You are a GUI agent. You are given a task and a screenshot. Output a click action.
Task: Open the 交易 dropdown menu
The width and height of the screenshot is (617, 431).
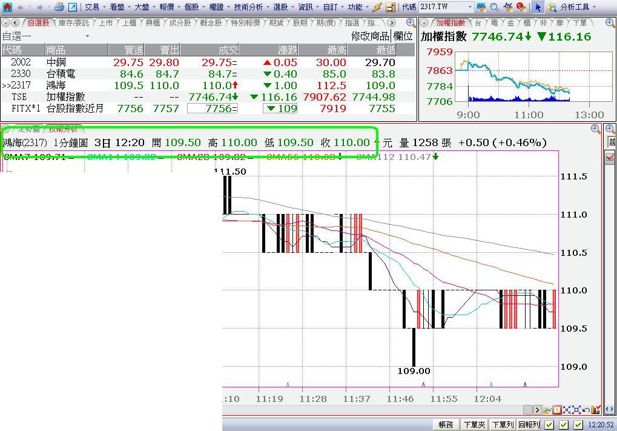[x=95, y=7]
